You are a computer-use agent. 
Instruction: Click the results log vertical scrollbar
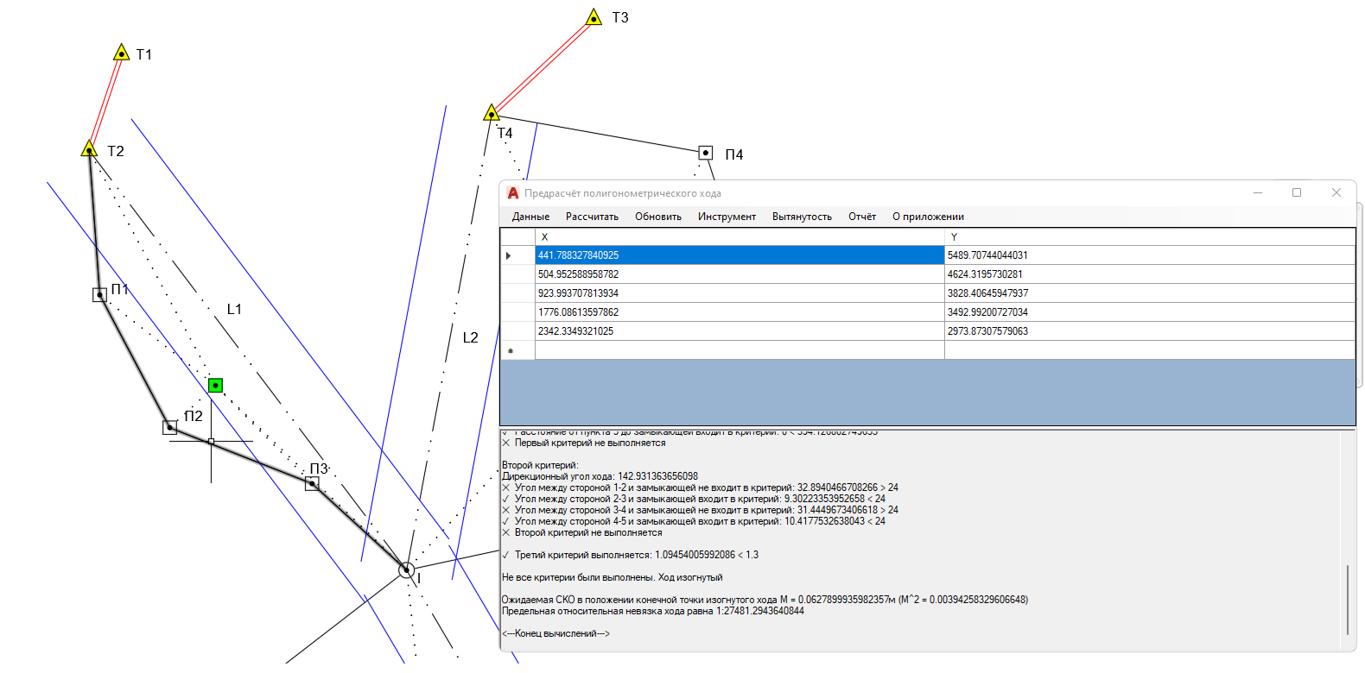tap(1347, 600)
